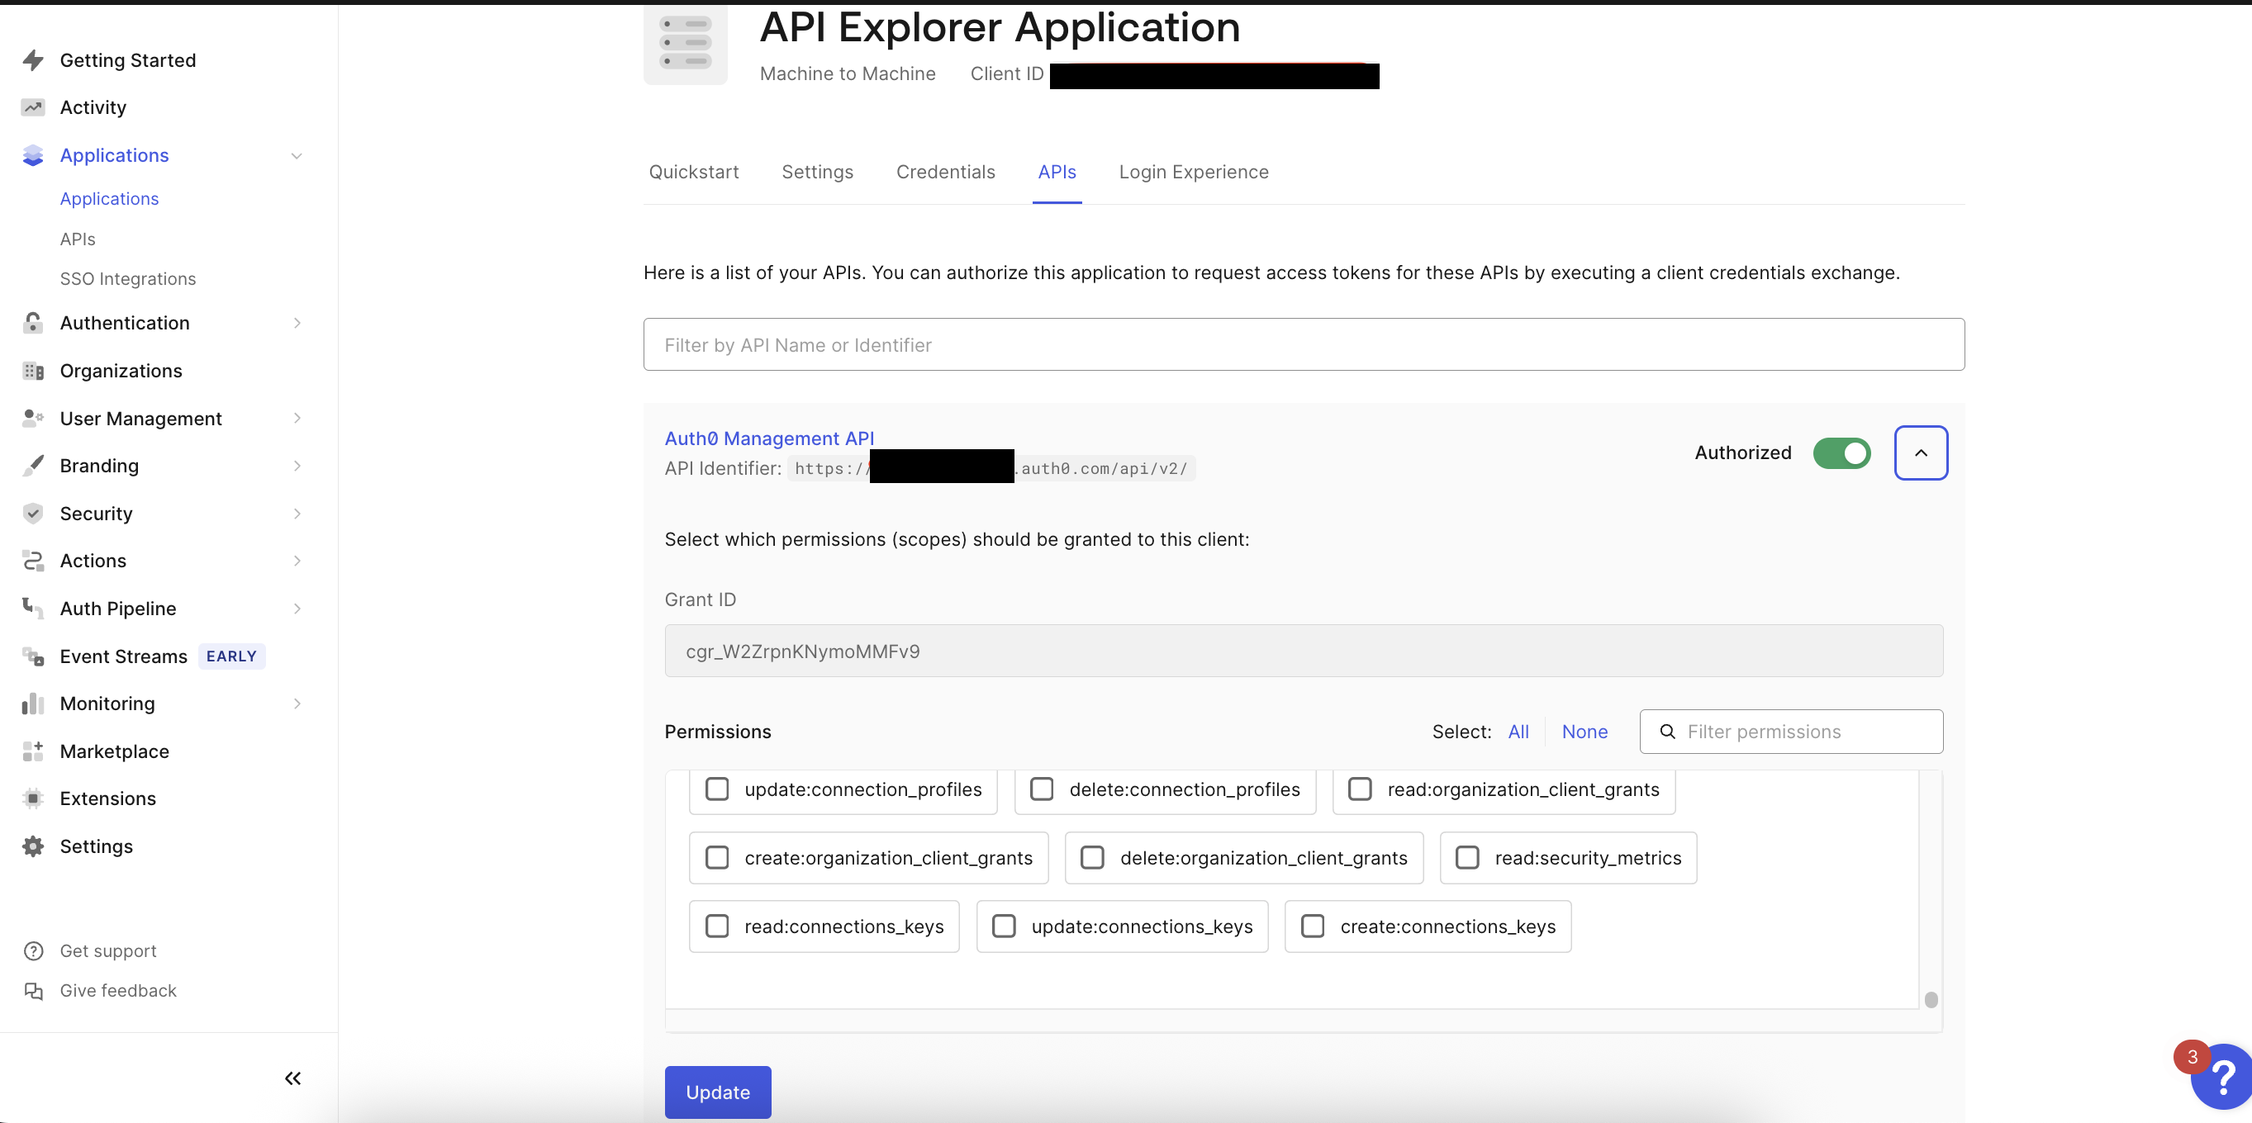Viewport: 2252px width, 1123px height.
Task: Open the Applications sidebar submenu item
Action: coord(109,199)
